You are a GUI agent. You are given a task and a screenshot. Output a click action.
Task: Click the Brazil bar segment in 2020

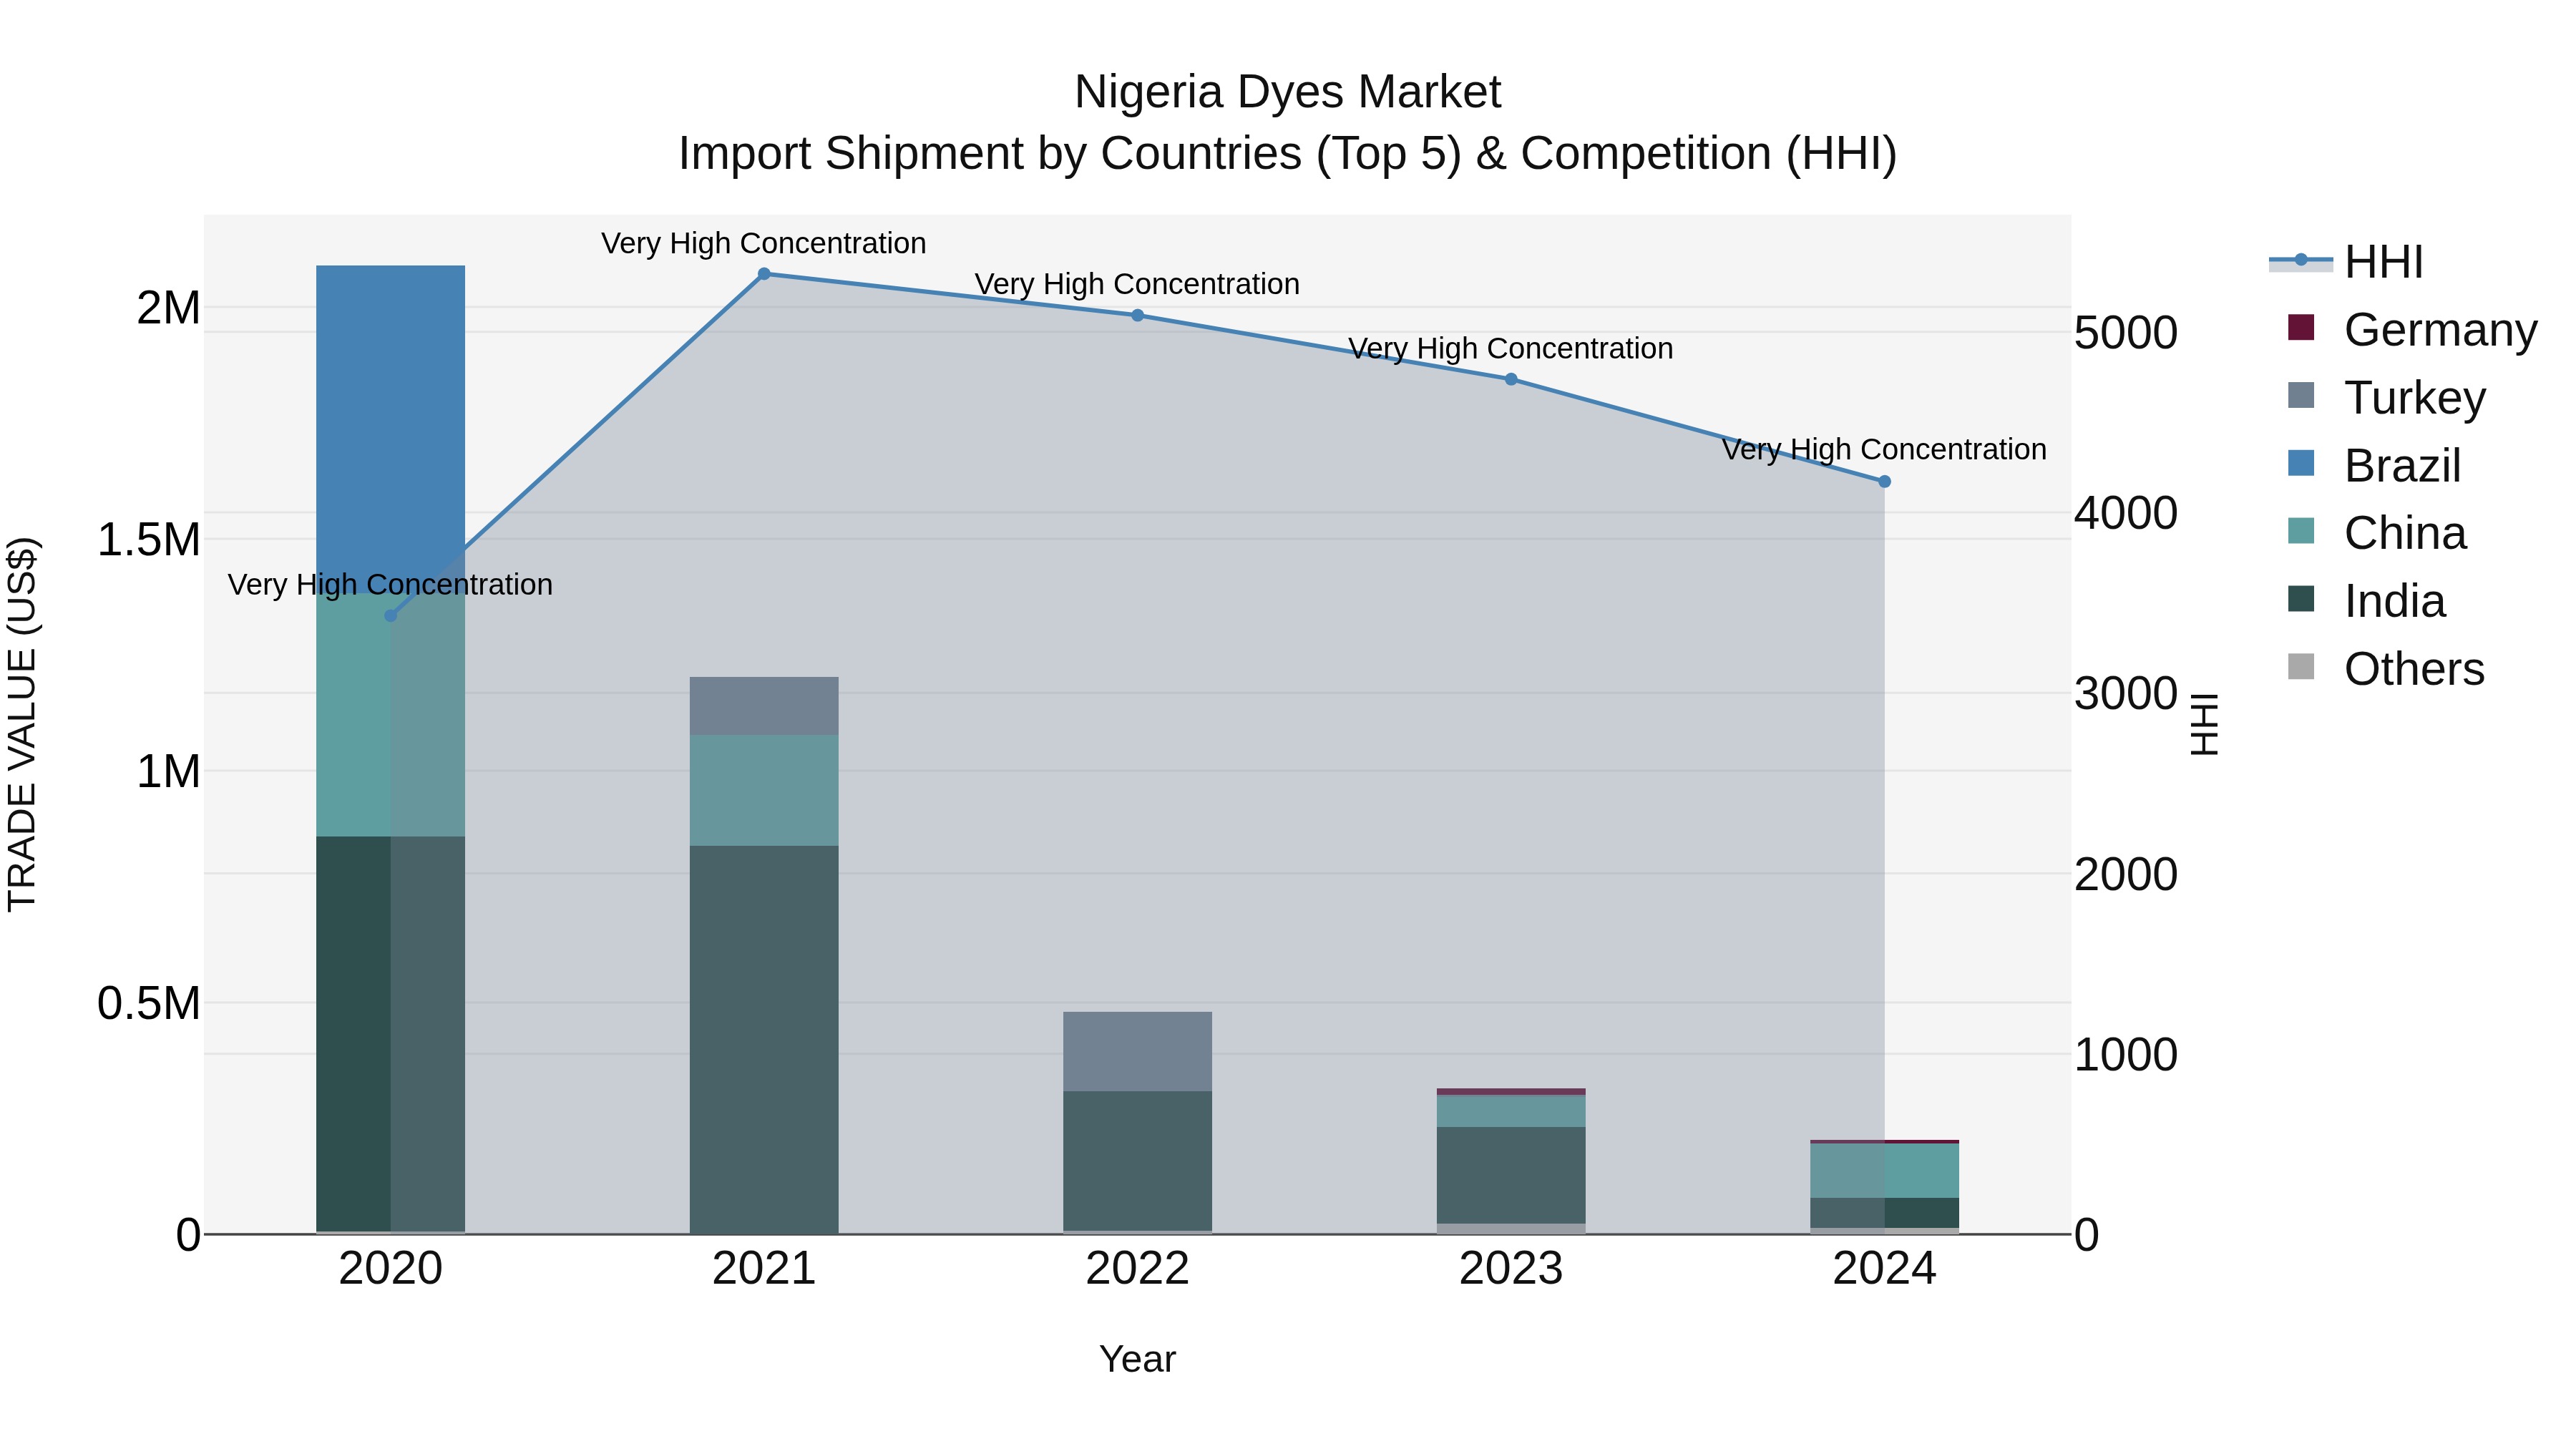coord(391,429)
